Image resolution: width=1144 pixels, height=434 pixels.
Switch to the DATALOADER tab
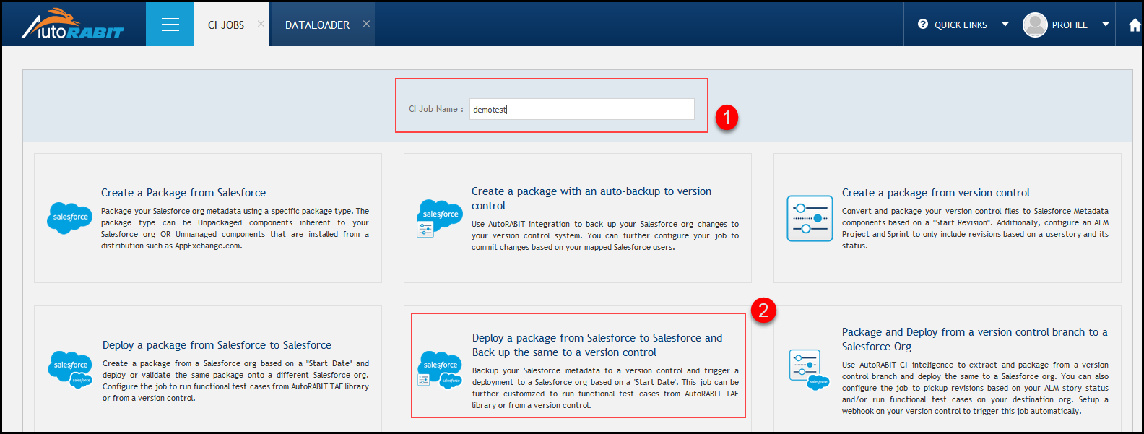pos(317,25)
